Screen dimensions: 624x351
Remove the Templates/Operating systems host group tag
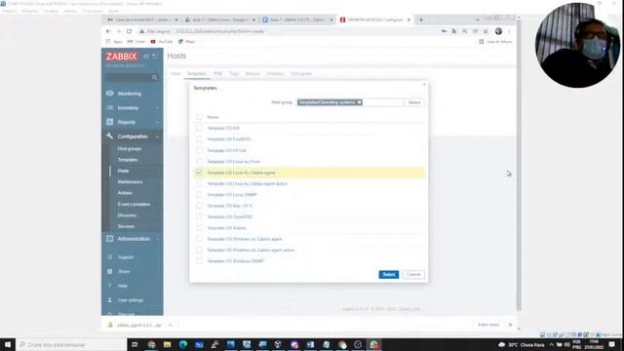359,102
